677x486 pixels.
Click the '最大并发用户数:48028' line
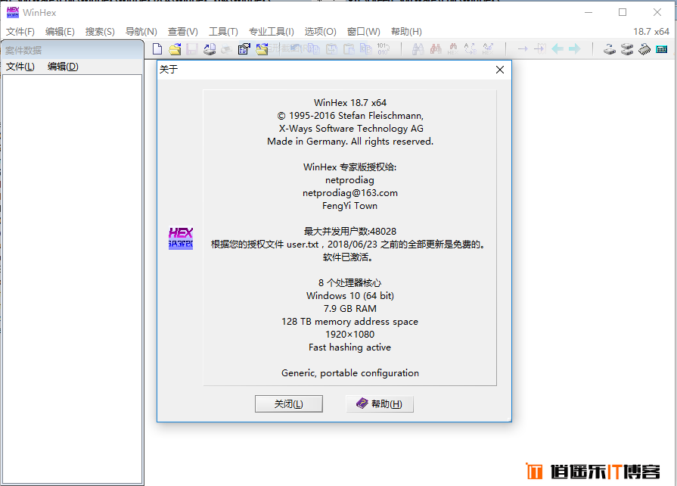click(350, 232)
